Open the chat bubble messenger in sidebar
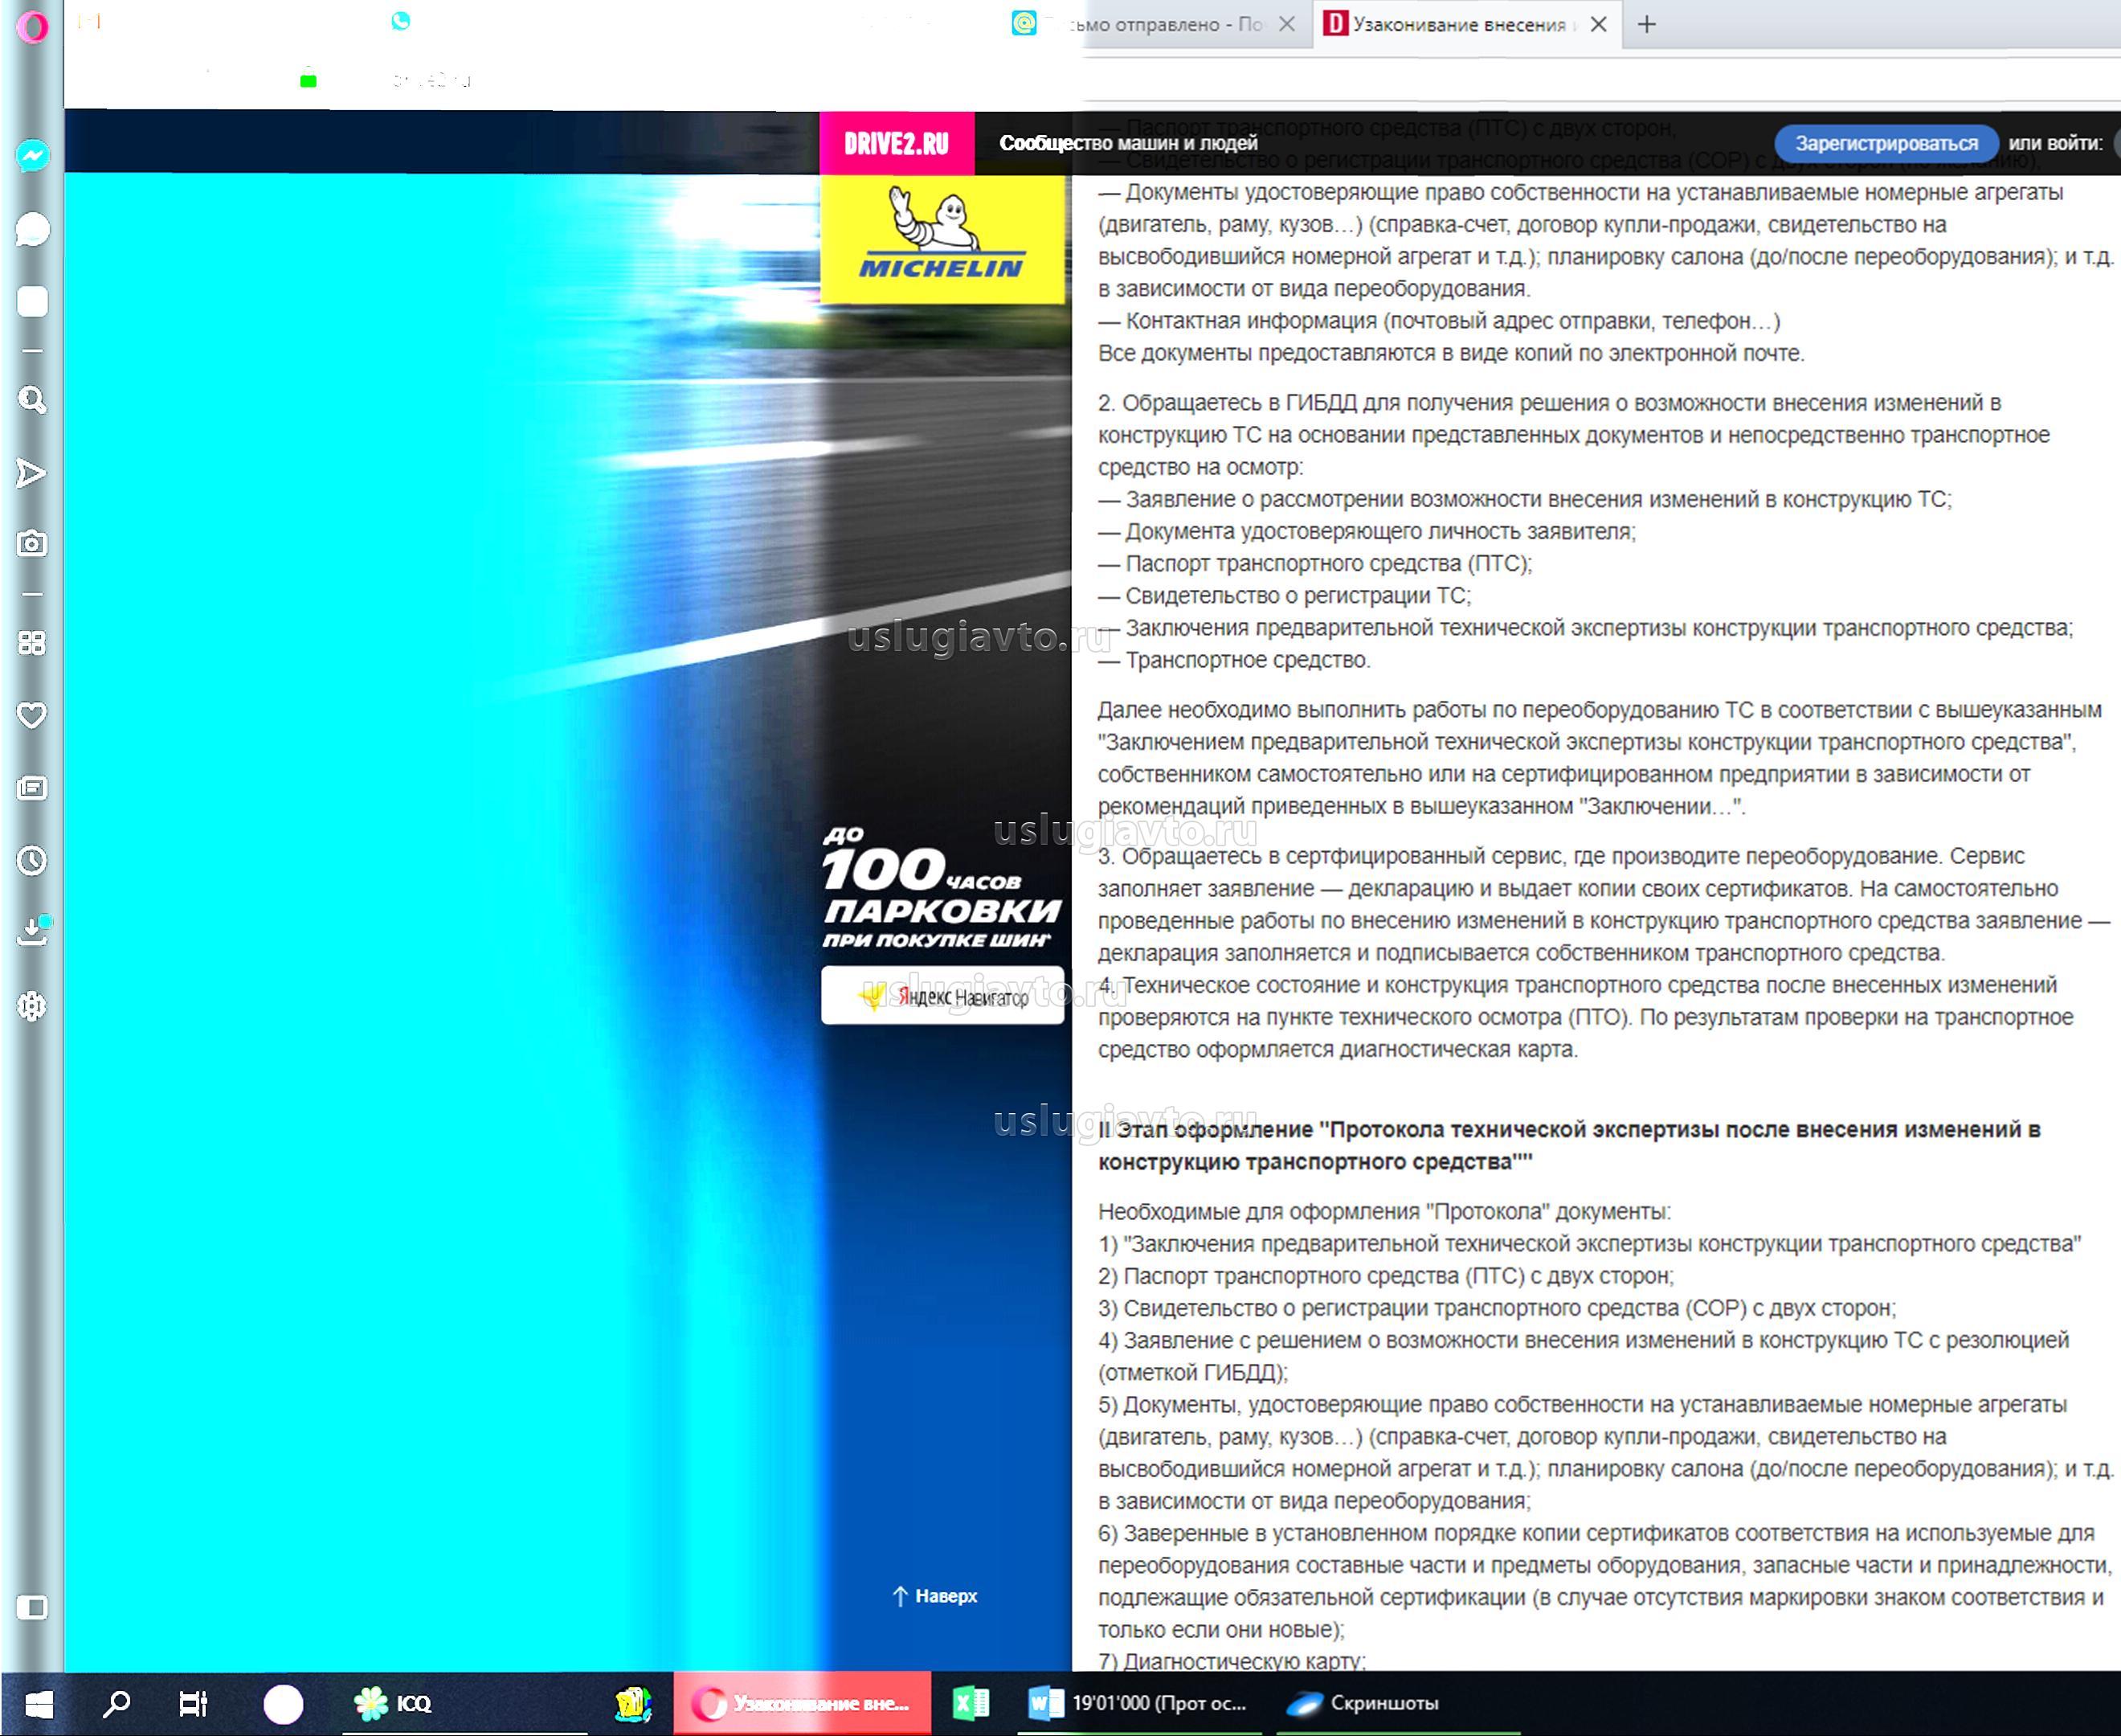This screenshot has height=1736, width=2121. 32,230
